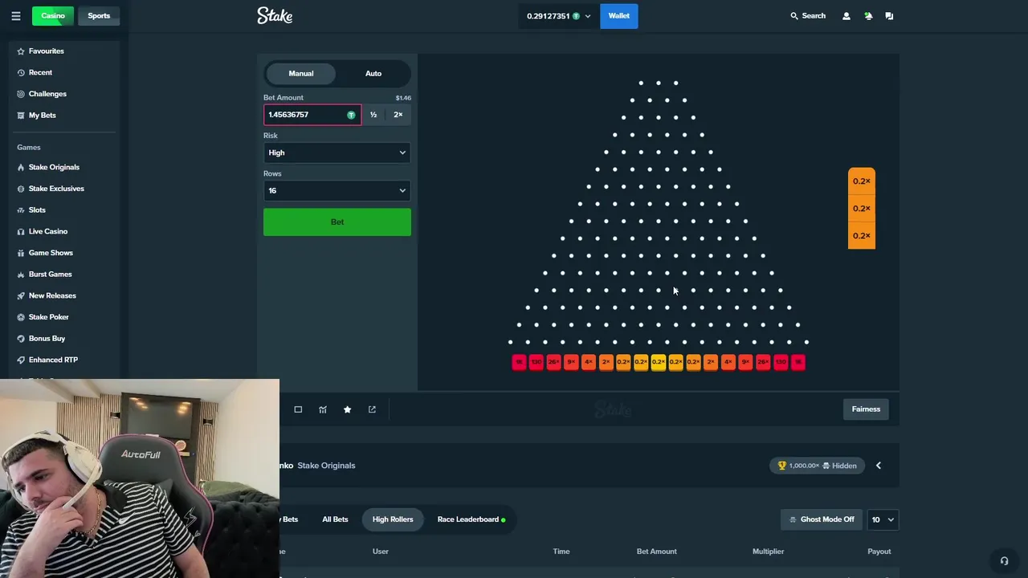The height and width of the screenshot is (578, 1028).
Task: Click the green Bet button
Action: 337,222
